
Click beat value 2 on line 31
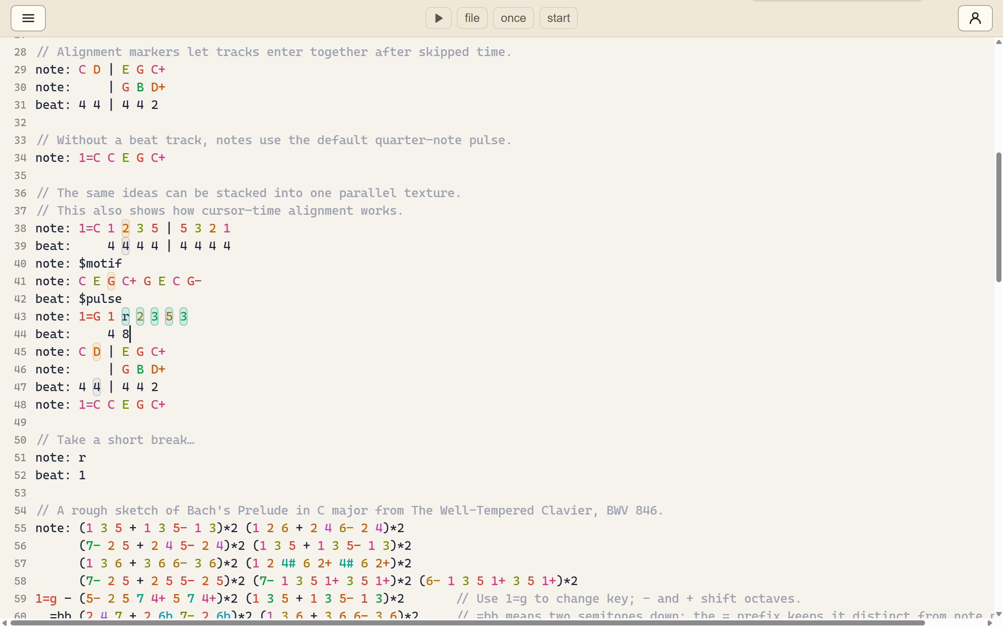click(155, 105)
